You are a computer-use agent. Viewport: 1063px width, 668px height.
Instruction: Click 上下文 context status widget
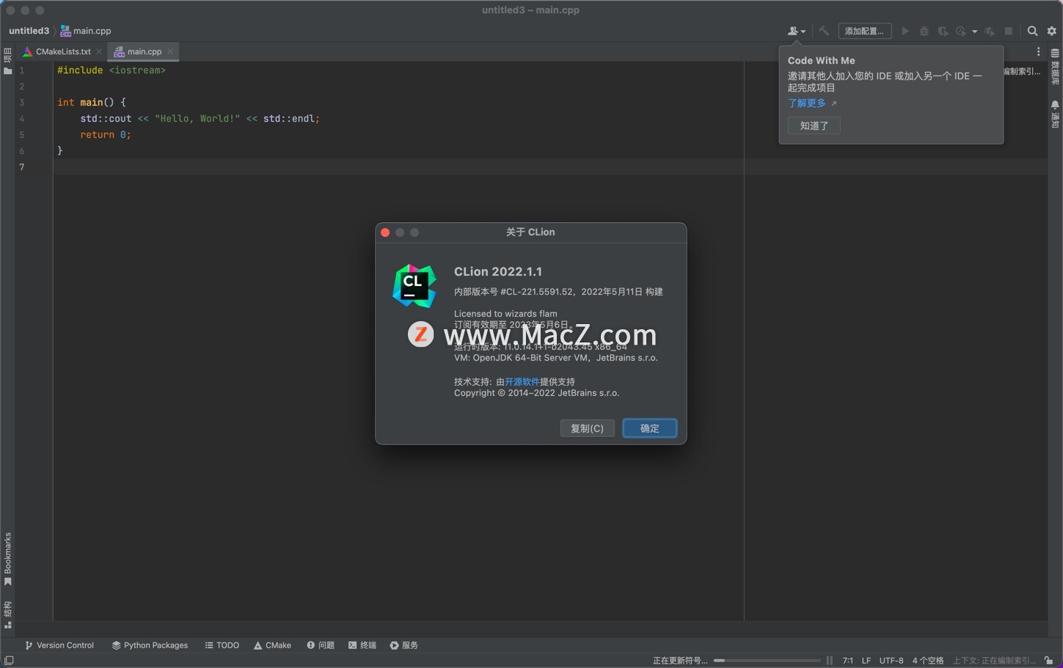coord(994,661)
